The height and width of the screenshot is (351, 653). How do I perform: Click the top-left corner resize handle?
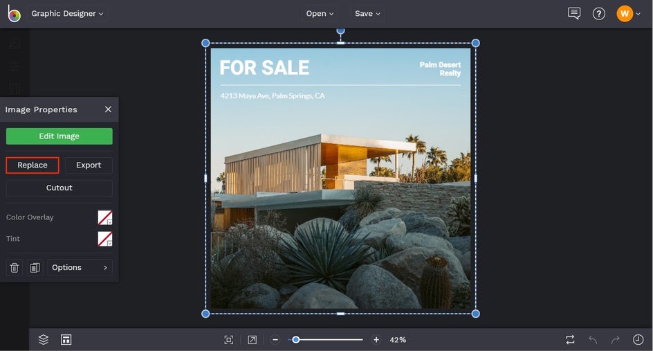[x=205, y=43]
